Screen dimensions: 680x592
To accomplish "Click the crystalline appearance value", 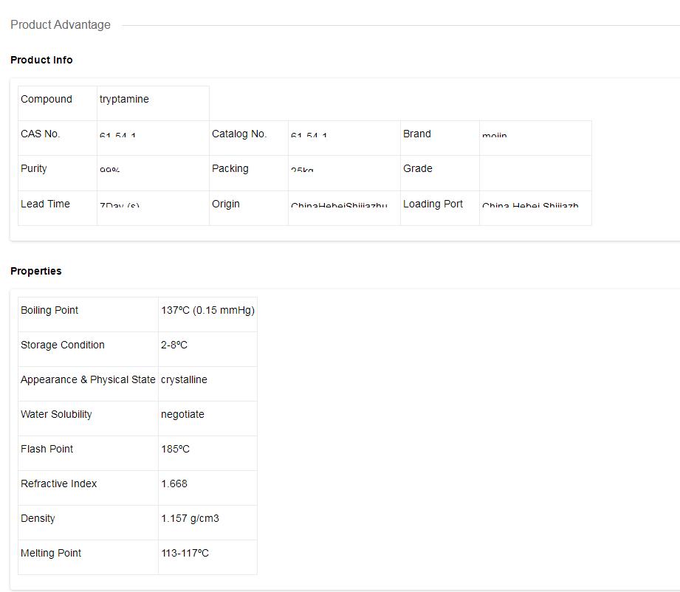I will tap(184, 379).
